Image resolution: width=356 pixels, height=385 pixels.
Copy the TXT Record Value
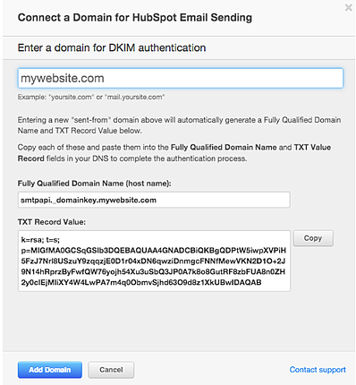click(313, 238)
